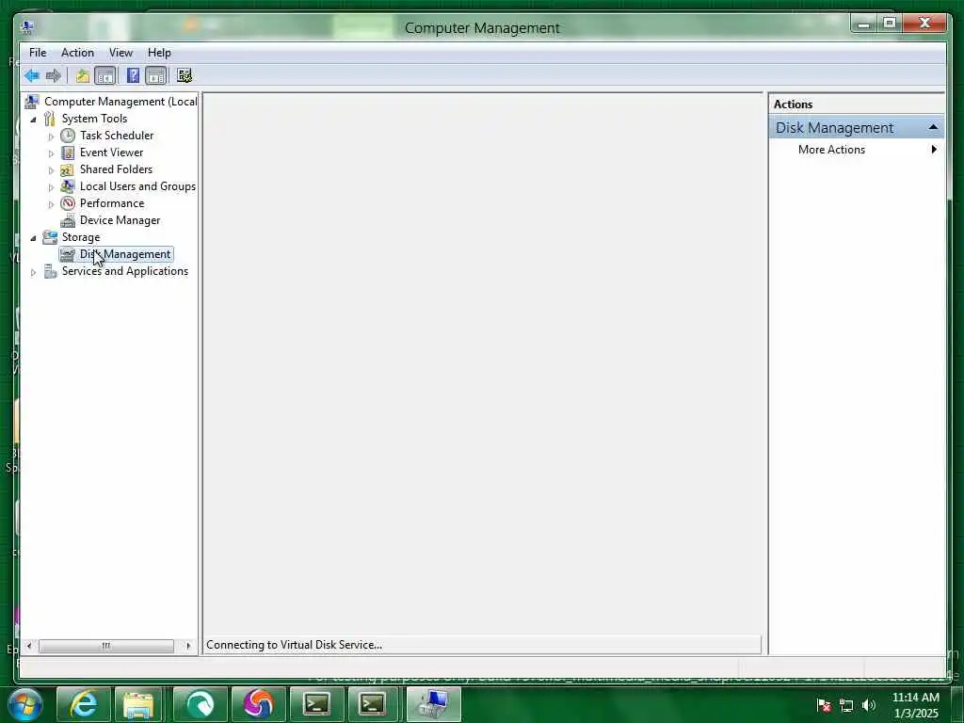The width and height of the screenshot is (964, 723).
Task: Click the tree pane's horizontal scrollbar thumb
Action: (x=105, y=646)
